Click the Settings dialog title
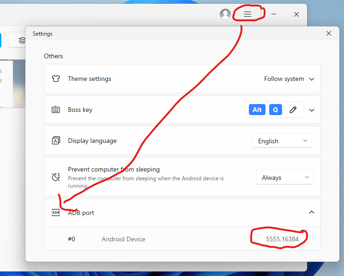Image resolution: width=344 pixels, height=276 pixels. [x=42, y=34]
